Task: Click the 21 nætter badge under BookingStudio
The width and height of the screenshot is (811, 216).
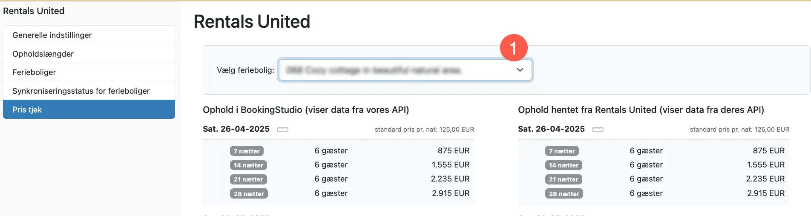Action: click(248, 179)
